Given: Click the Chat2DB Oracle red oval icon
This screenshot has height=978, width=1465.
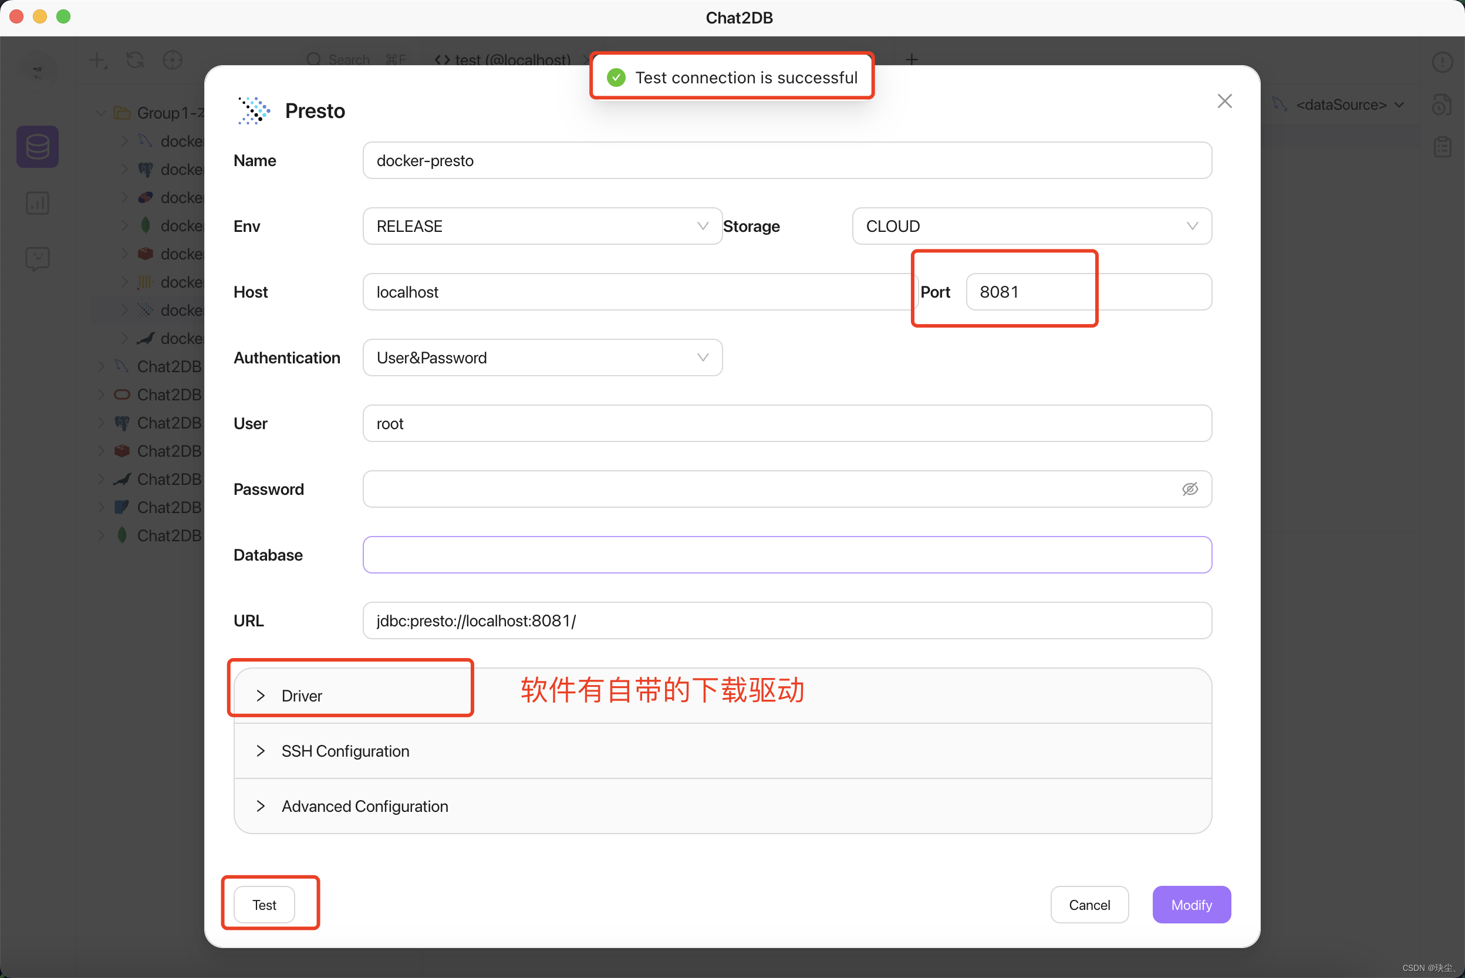Looking at the screenshot, I should click(122, 395).
